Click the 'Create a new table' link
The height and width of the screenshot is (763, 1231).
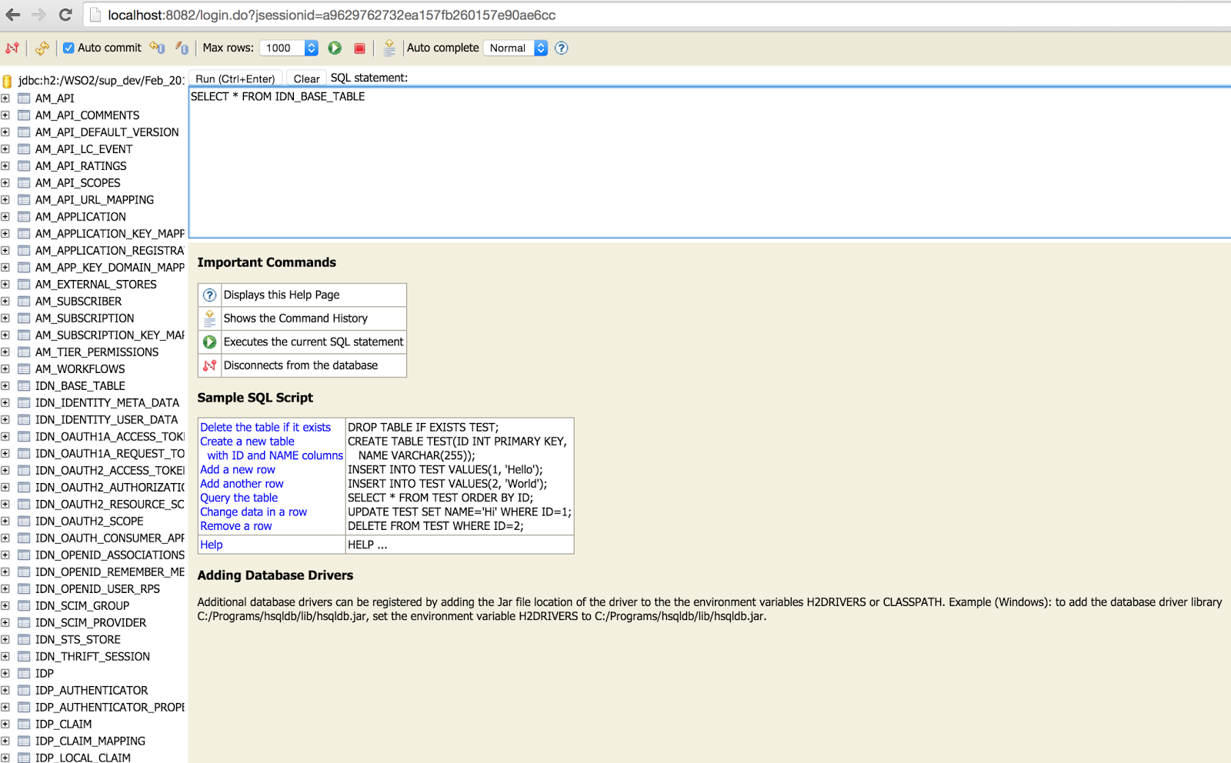point(247,441)
